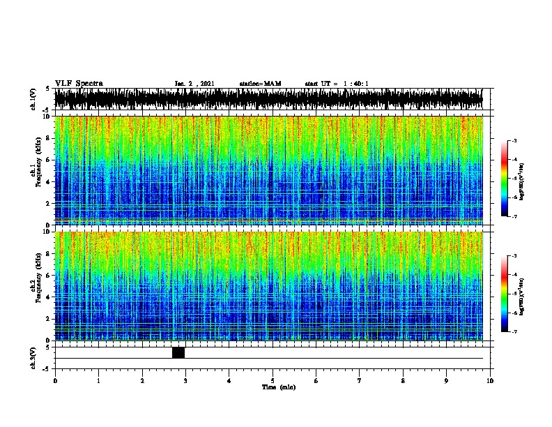The height and width of the screenshot is (427, 552).
Task: Click the ch.1 "Frequency (kHz)" axis label
Action: click(38, 162)
